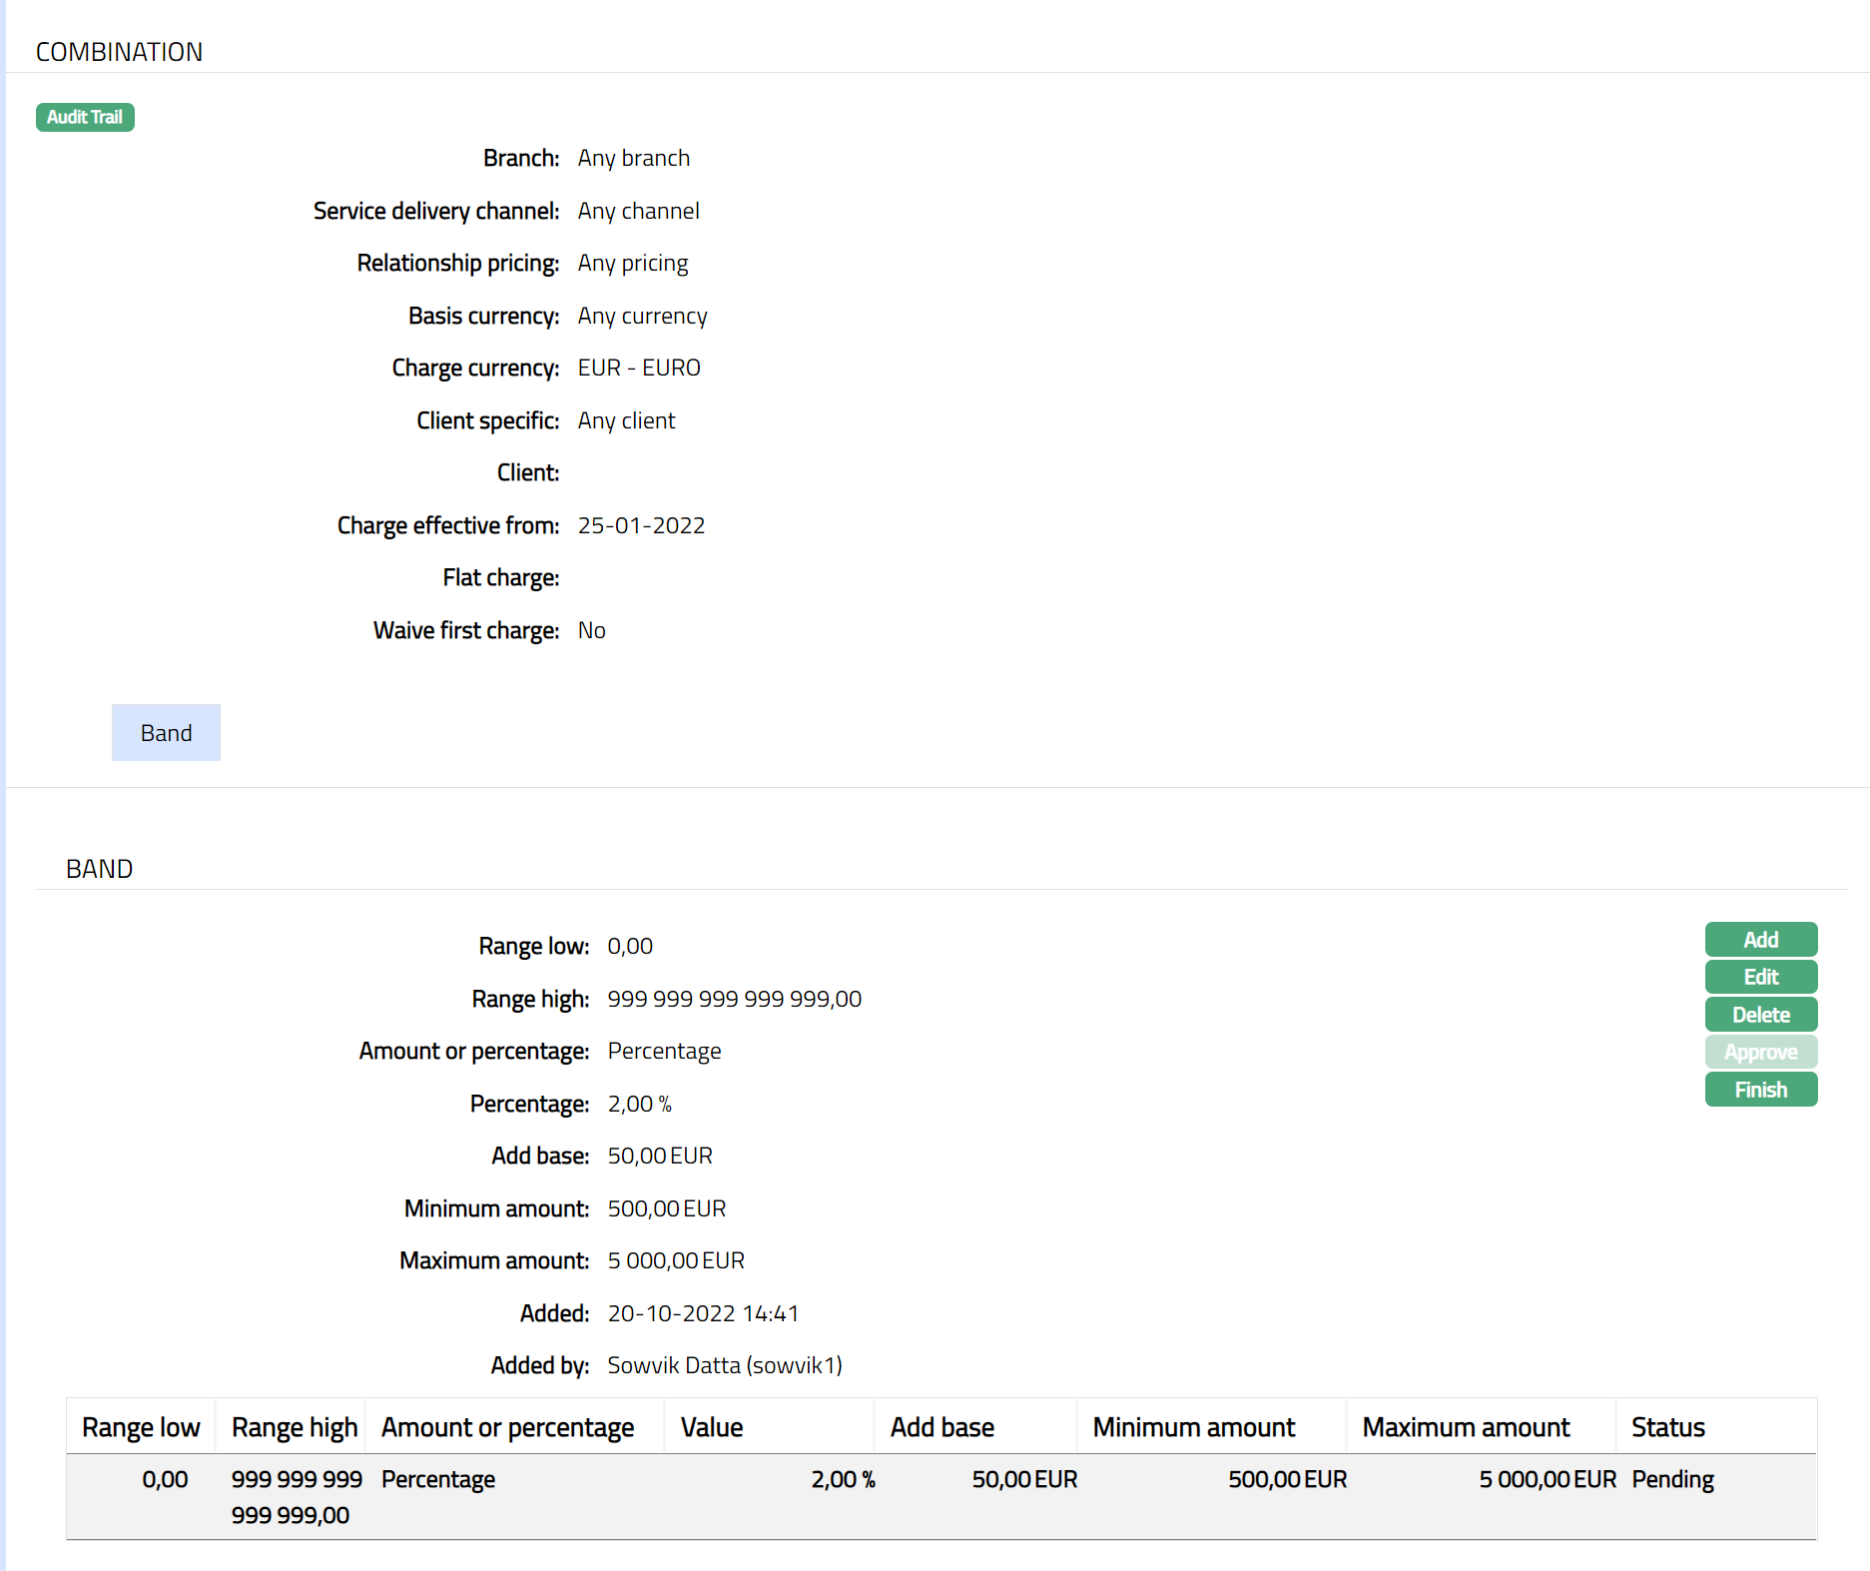
Task: Click the Value column header
Action: [712, 1427]
